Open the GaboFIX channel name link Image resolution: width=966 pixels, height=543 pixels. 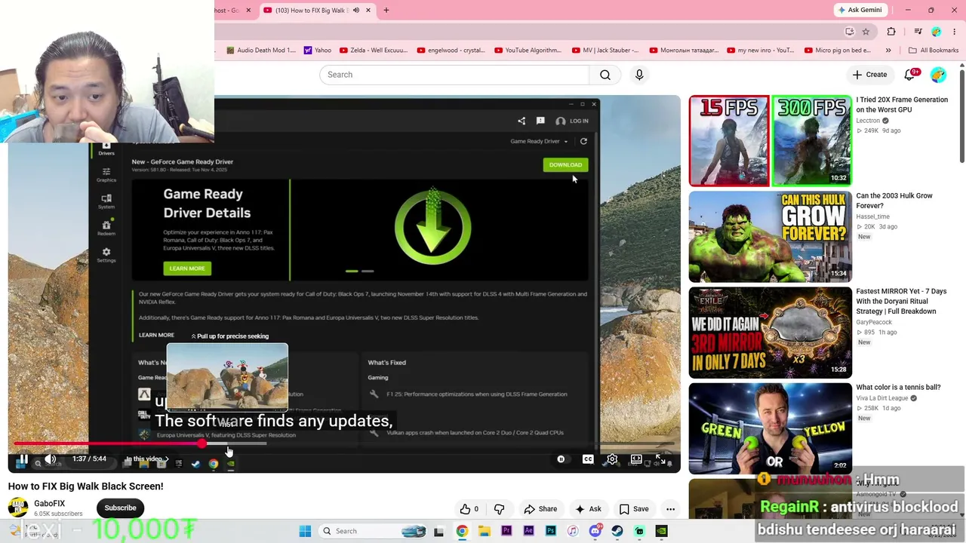[x=49, y=503]
